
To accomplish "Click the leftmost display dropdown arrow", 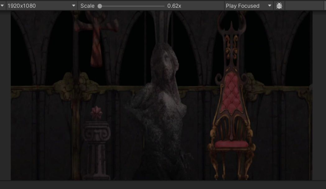I will pos(2,6).
